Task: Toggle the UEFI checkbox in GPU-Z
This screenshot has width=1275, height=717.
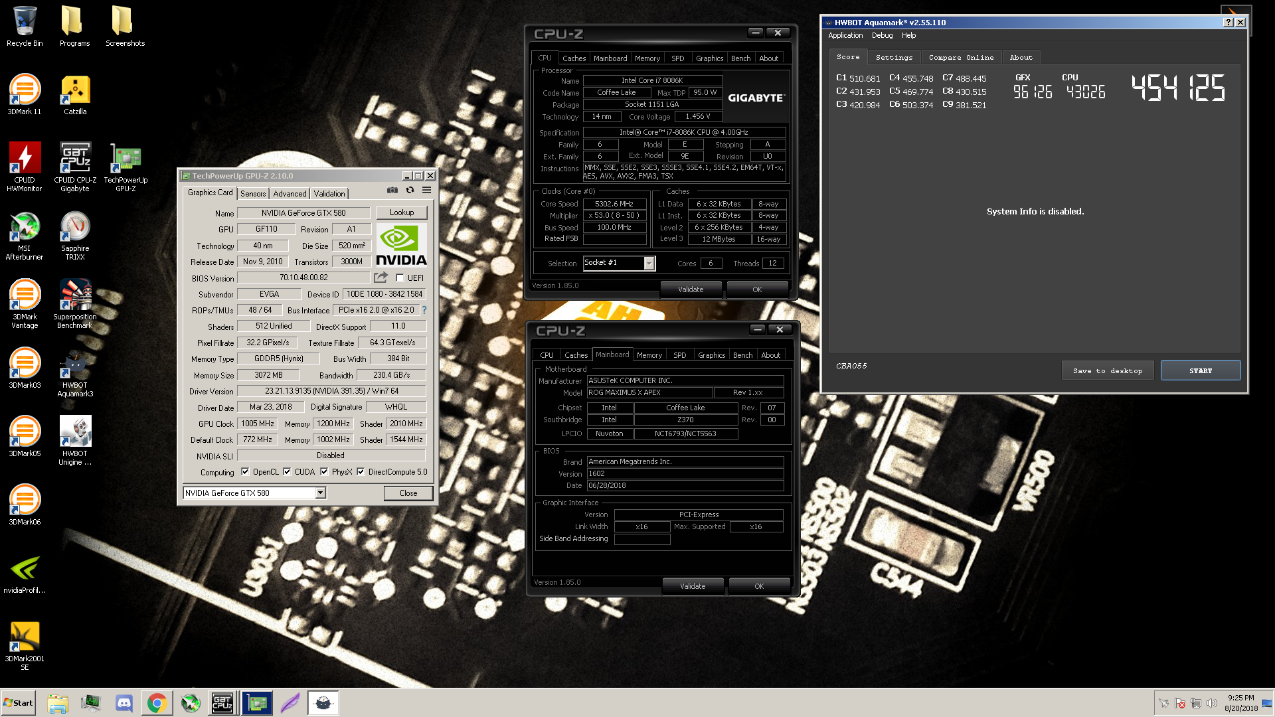Action: pos(400,278)
